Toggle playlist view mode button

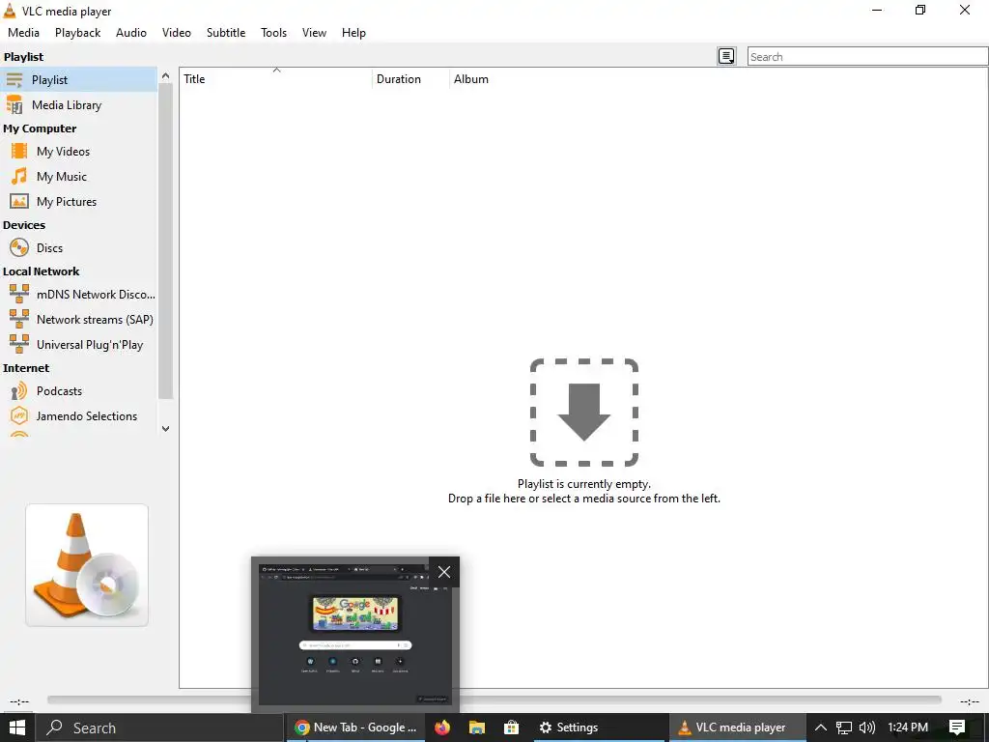coord(726,56)
